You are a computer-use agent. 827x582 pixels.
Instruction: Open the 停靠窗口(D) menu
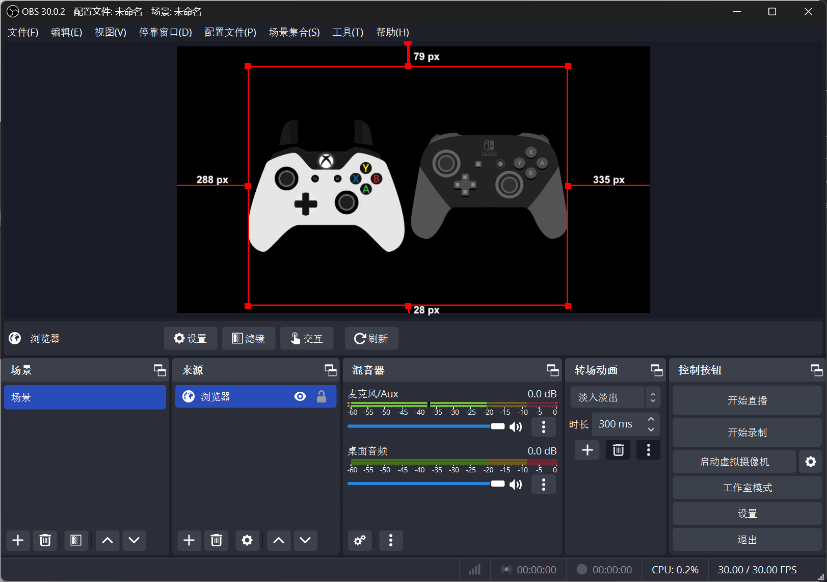point(166,32)
